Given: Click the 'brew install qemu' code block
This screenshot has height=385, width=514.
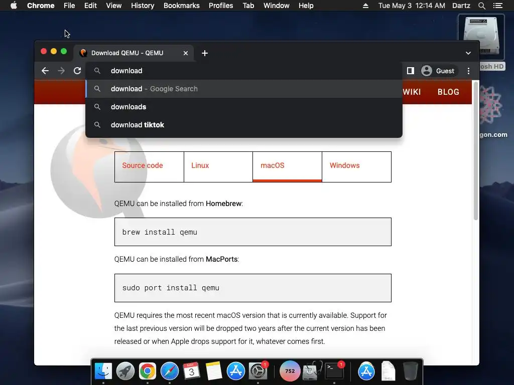Looking at the screenshot, I should (x=253, y=232).
